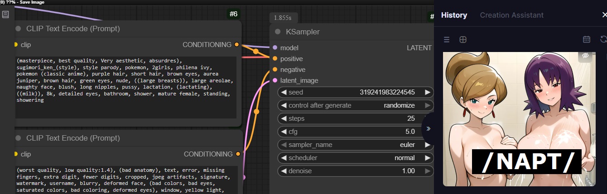This screenshot has height=194, width=607.
Task: Click the top CLIP Text Encode (Prompt) title
Action: [73, 29]
